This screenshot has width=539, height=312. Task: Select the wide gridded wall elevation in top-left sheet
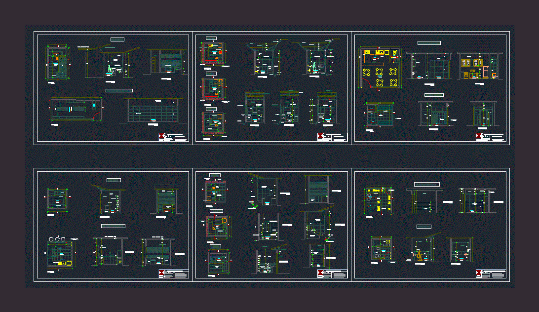(x=153, y=111)
